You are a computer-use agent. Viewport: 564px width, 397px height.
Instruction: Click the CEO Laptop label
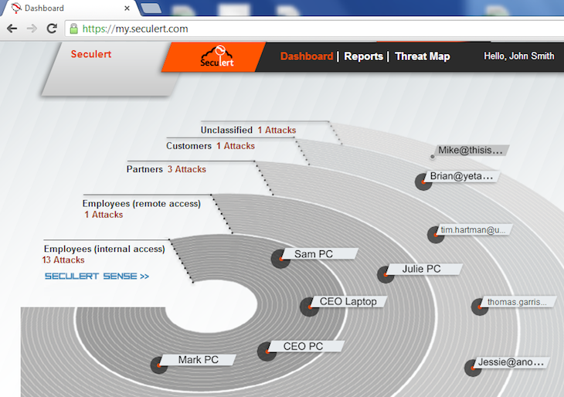(x=348, y=301)
